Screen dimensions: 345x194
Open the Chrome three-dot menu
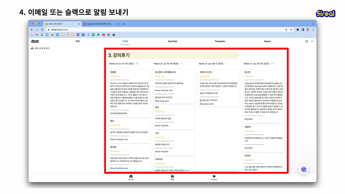313,30
